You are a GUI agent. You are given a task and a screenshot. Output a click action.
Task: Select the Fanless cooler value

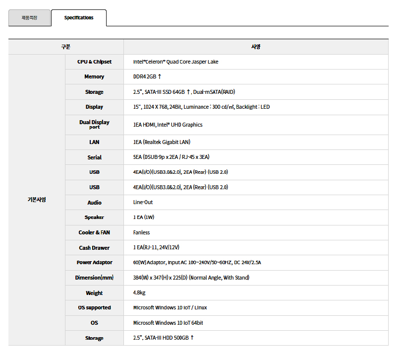141,232
